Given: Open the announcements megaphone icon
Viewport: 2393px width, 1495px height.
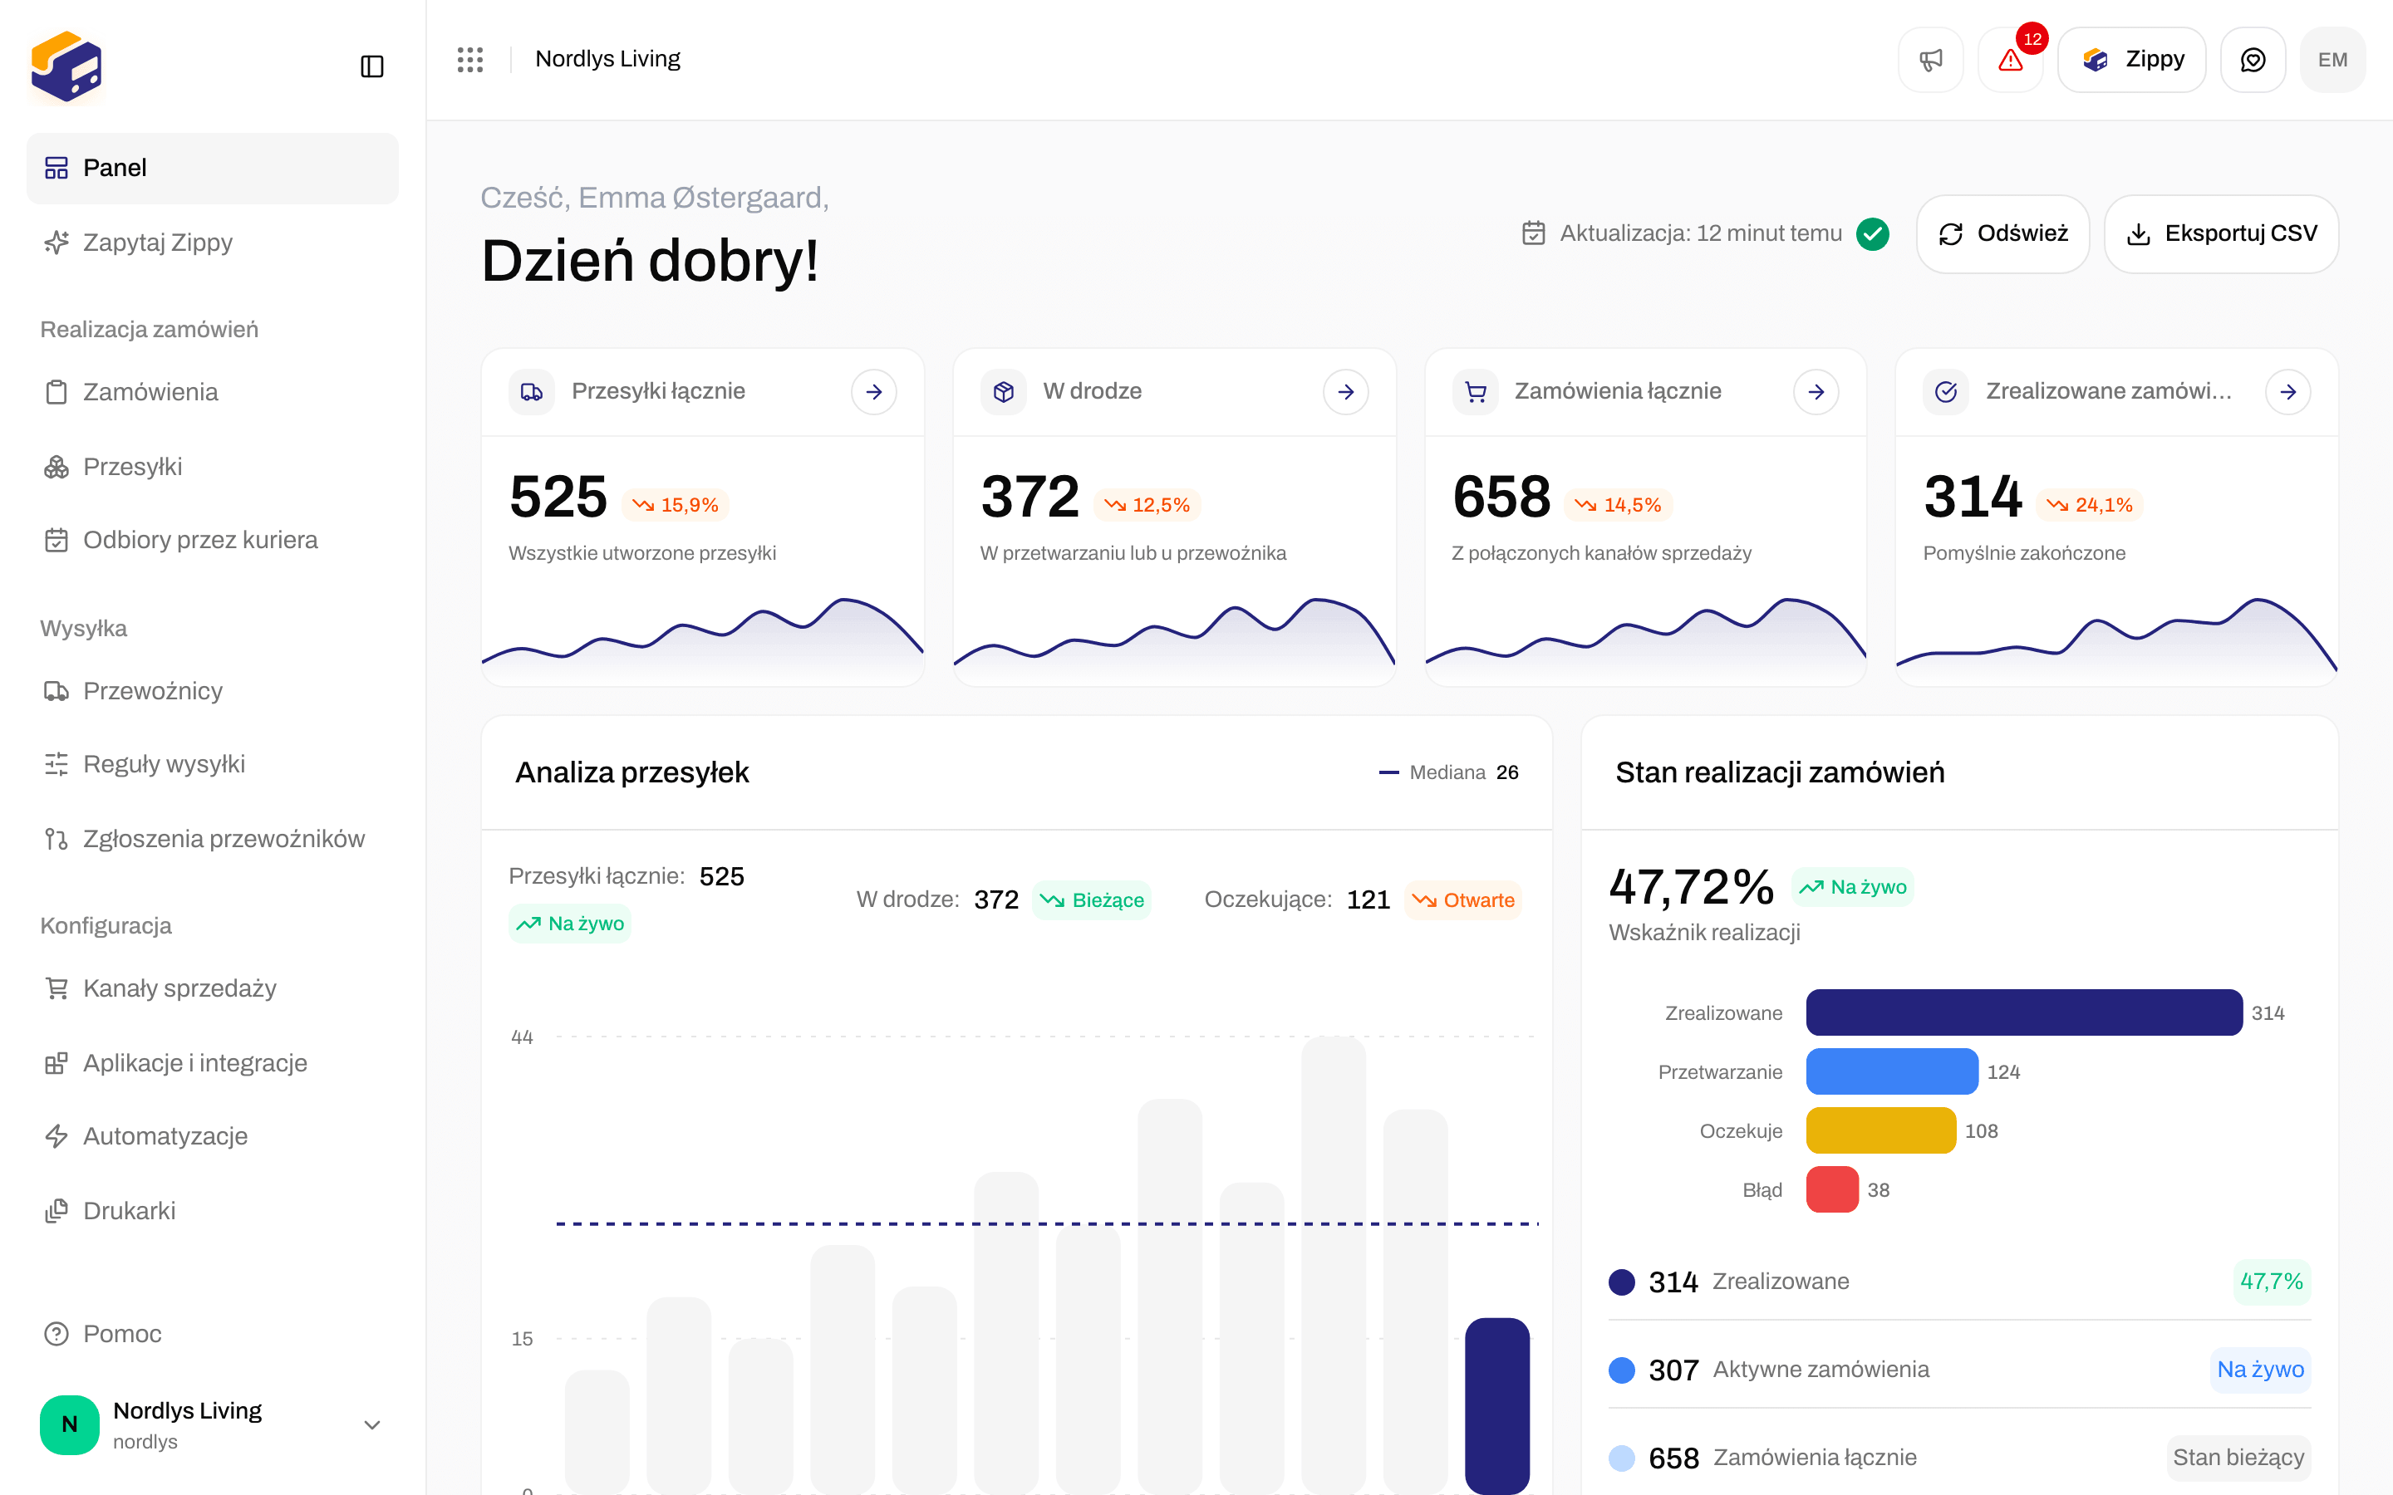Looking at the screenshot, I should 1930,59.
